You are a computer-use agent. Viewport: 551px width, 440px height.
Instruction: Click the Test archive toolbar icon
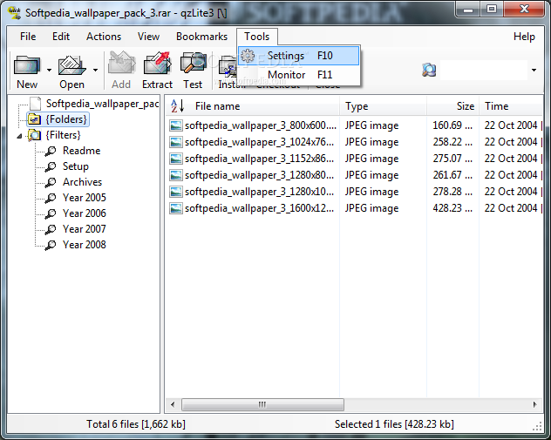193,64
